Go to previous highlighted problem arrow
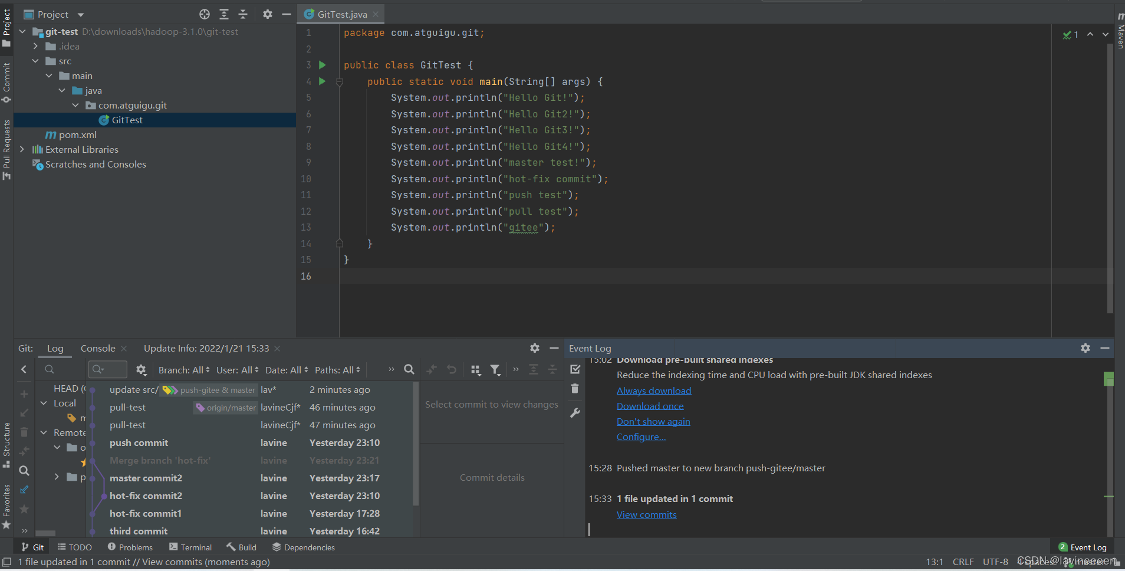This screenshot has height=571, width=1125. [x=1090, y=35]
